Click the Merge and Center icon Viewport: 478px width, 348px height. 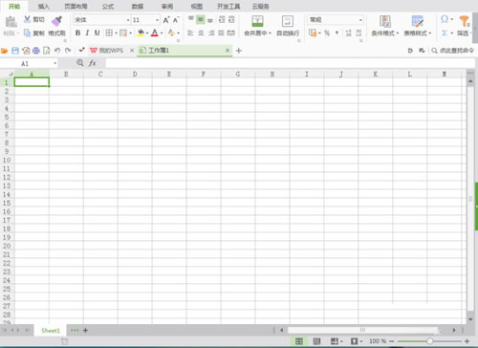[257, 21]
